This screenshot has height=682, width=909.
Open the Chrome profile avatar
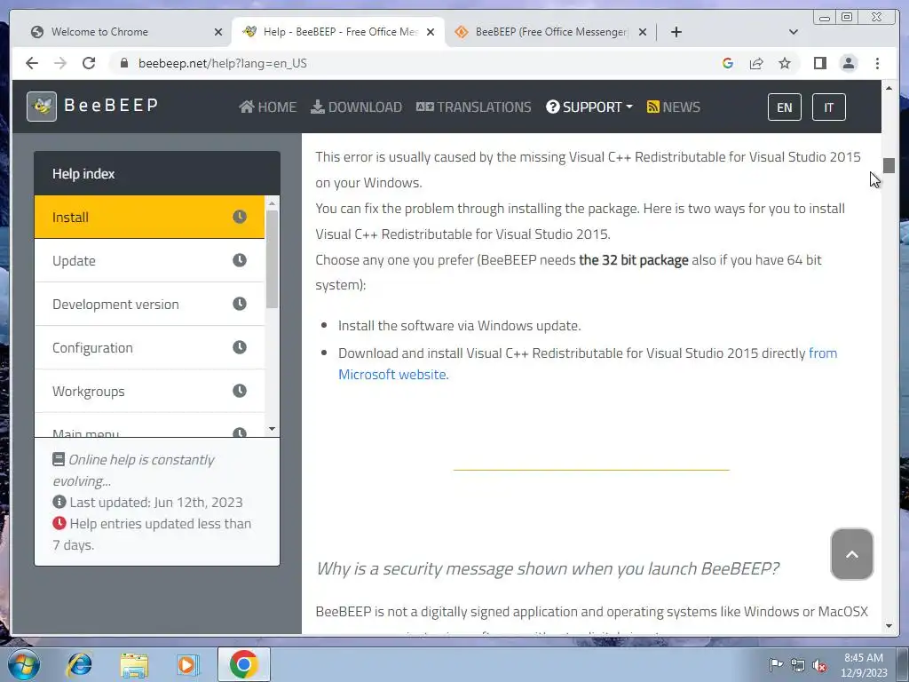(848, 63)
